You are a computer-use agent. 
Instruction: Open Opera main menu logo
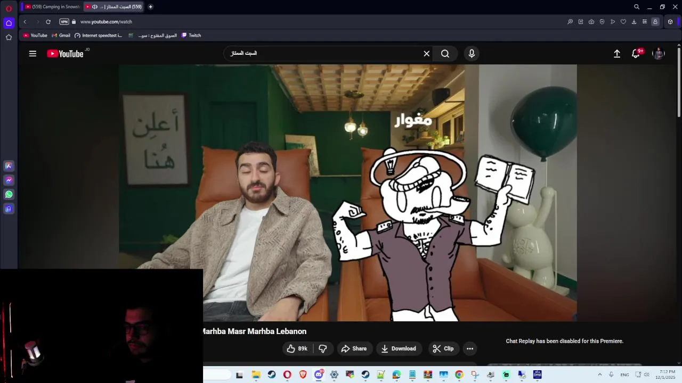pyautogui.click(x=9, y=9)
